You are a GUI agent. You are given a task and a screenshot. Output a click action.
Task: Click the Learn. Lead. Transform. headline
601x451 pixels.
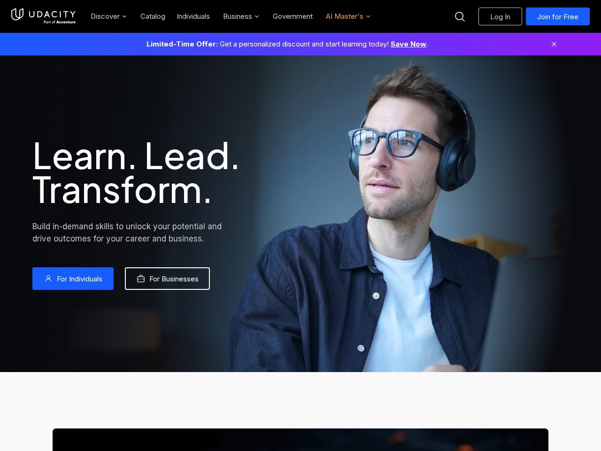[x=136, y=173]
